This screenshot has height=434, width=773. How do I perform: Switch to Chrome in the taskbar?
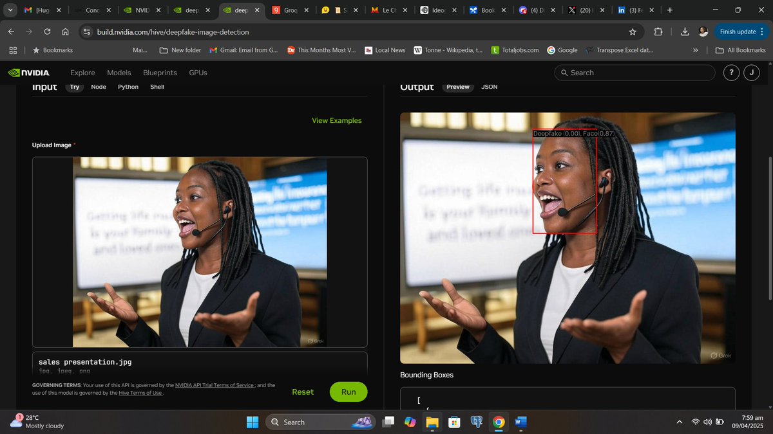coord(499,422)
